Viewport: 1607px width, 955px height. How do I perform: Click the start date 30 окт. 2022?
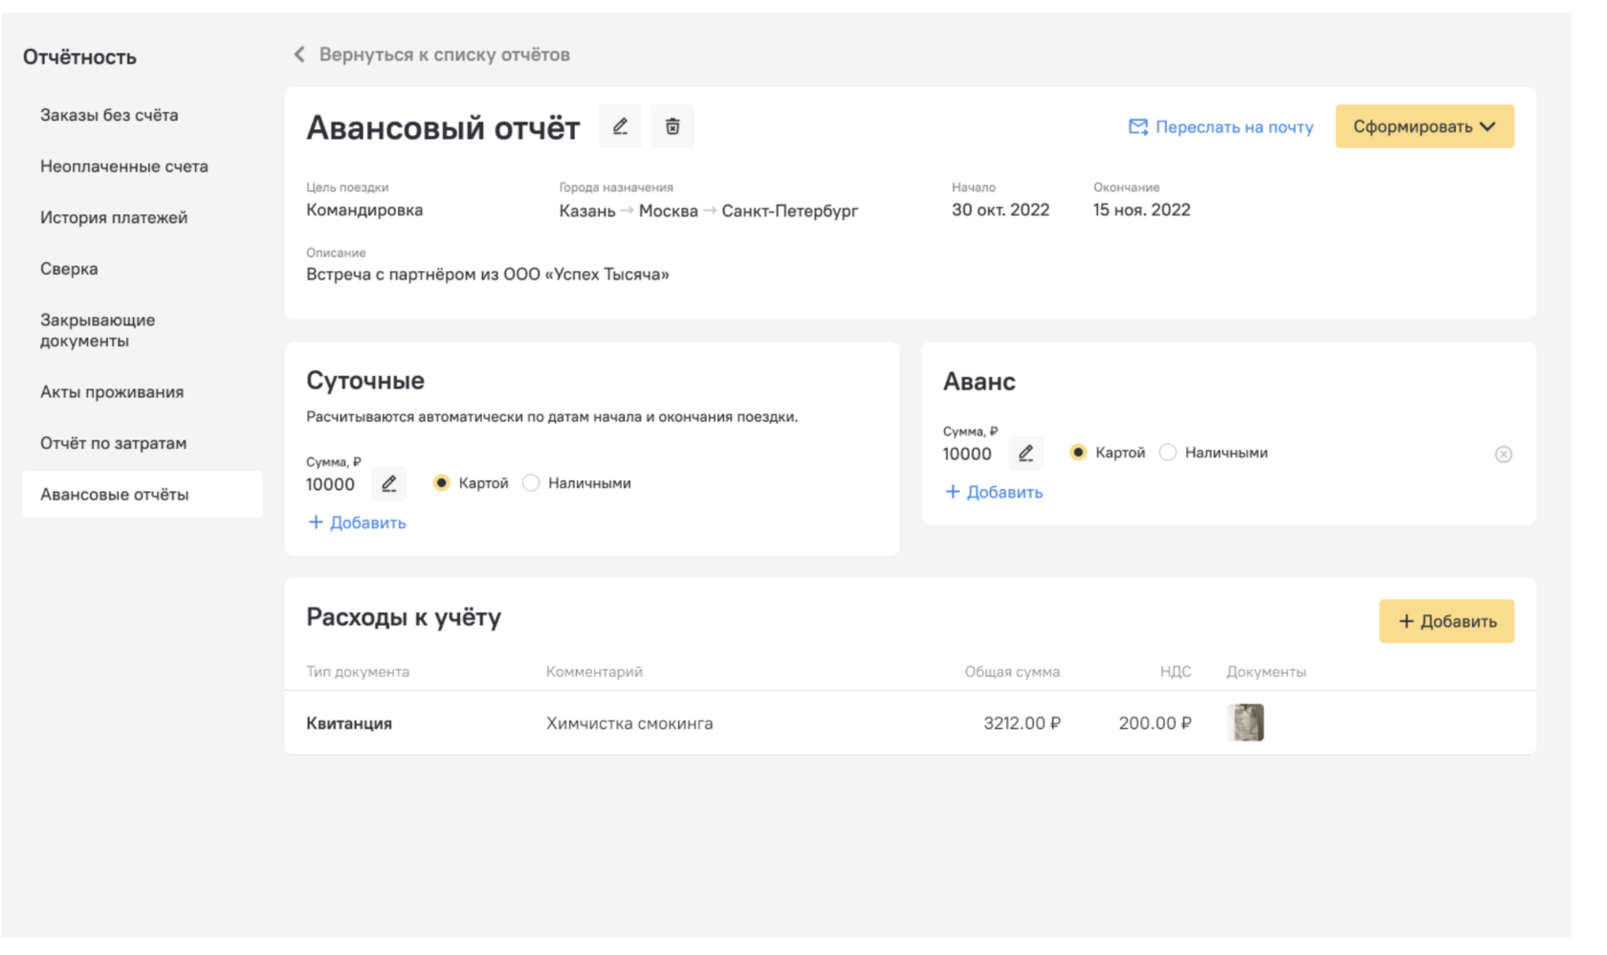[x=1001, y=210]
